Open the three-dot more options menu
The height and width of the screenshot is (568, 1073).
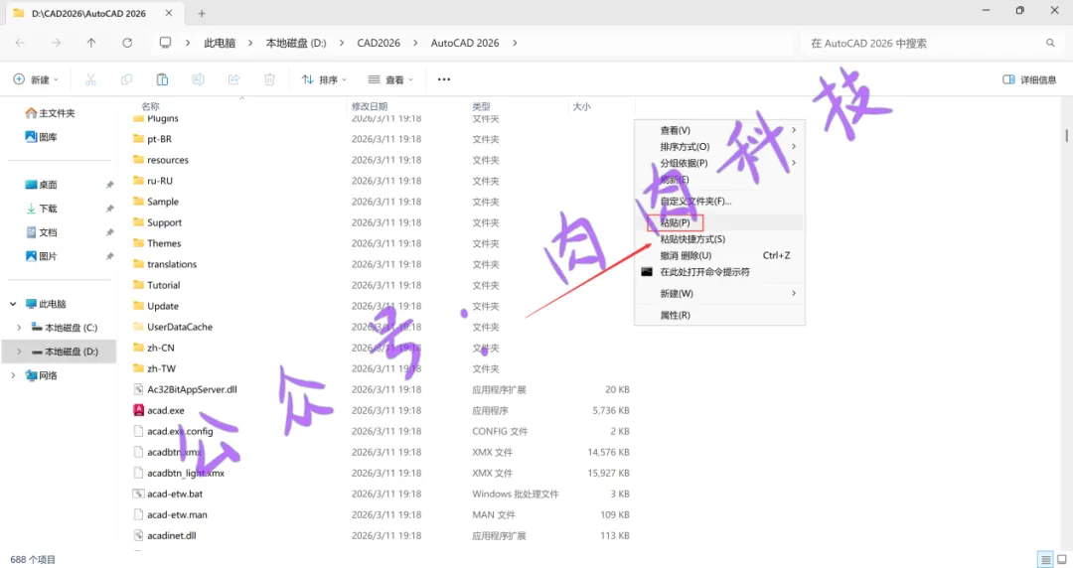444,79
